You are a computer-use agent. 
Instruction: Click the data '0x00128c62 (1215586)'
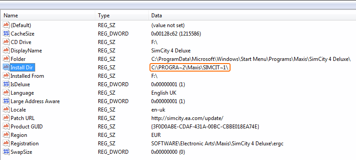pyautogui.click(x=176, y=34)
